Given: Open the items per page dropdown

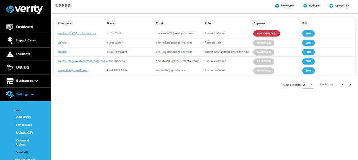Looking at the screenshot, I should coord(308,85).
